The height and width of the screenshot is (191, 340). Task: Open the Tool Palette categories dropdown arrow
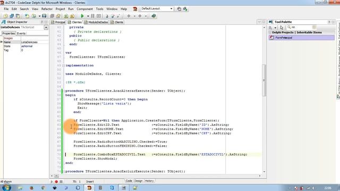pos(275,28)
